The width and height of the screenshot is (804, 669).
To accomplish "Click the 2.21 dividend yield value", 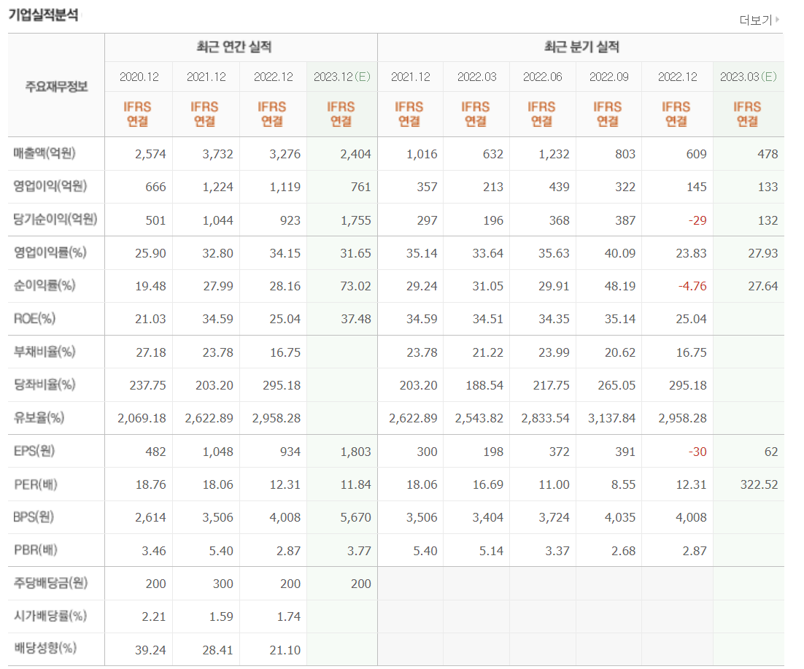I will [154, 616].
